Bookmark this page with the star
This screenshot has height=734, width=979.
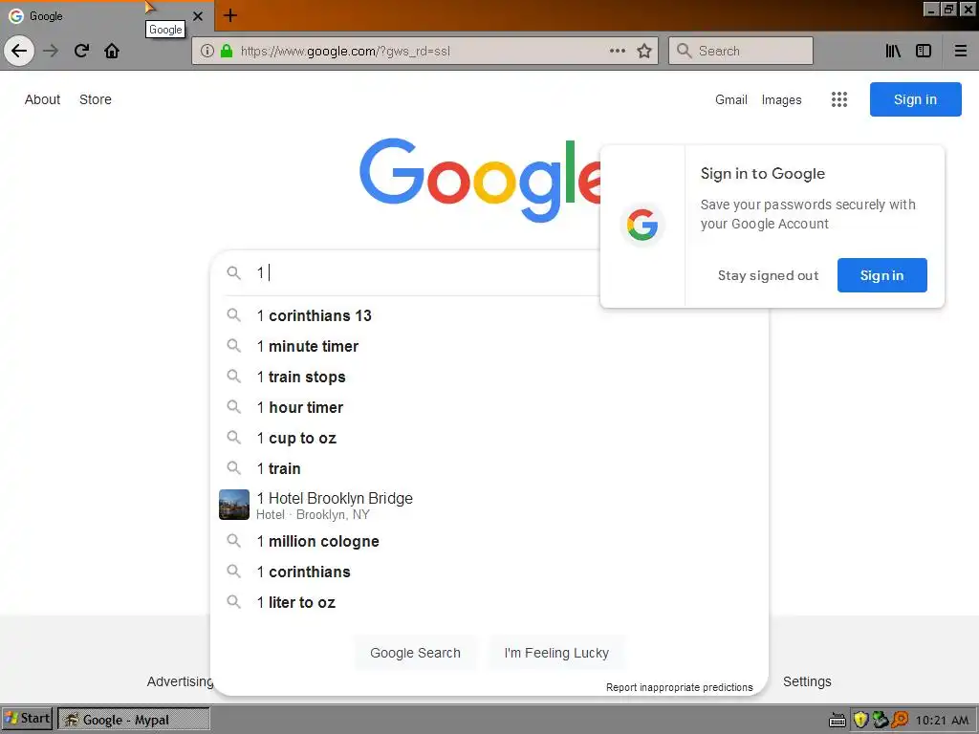pos(644,51)
